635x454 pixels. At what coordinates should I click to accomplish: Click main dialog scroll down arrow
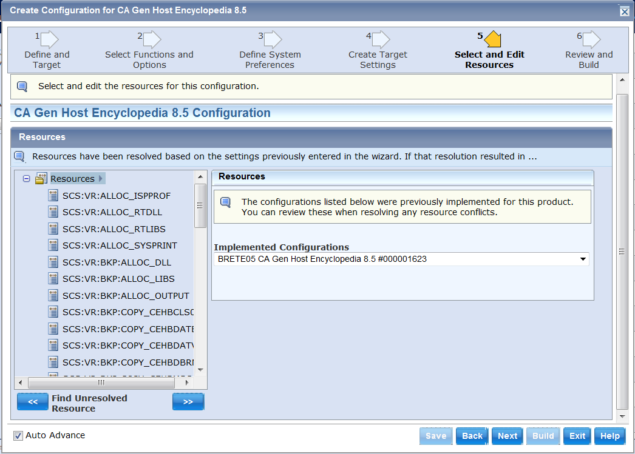[x=622, y=416]
